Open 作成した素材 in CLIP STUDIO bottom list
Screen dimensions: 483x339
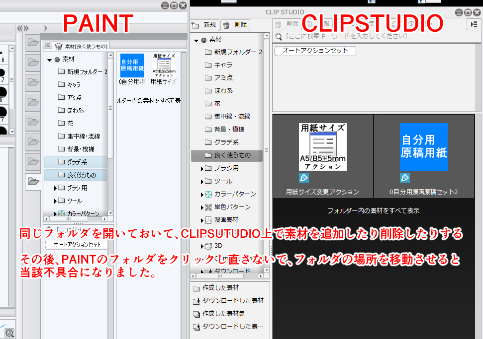coord(216,288)
